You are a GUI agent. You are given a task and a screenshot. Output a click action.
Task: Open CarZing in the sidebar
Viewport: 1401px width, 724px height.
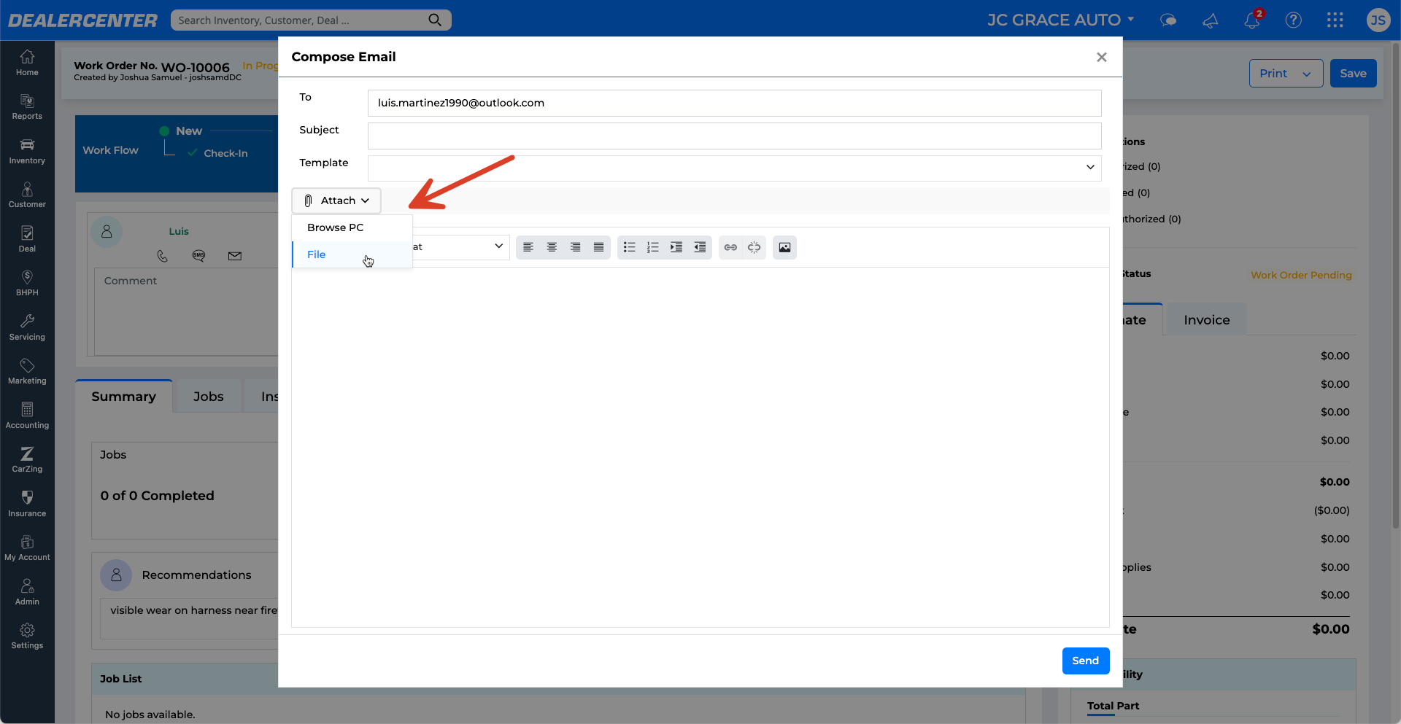pyautogui.click(x=27, y=459)
